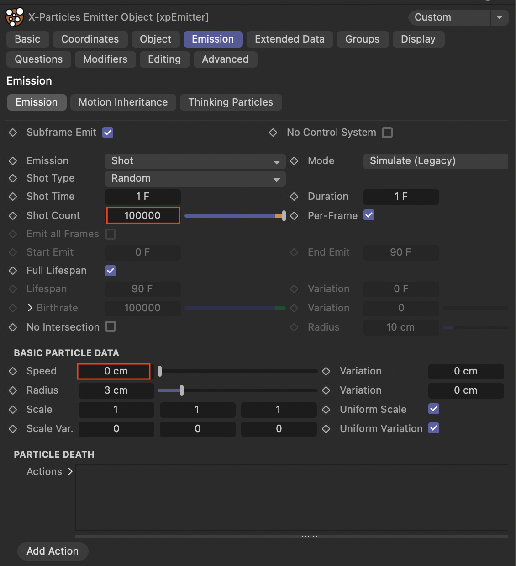Open the Advanced tab
The height and width of the screenshot is (566, 516).
pos(226,59)
